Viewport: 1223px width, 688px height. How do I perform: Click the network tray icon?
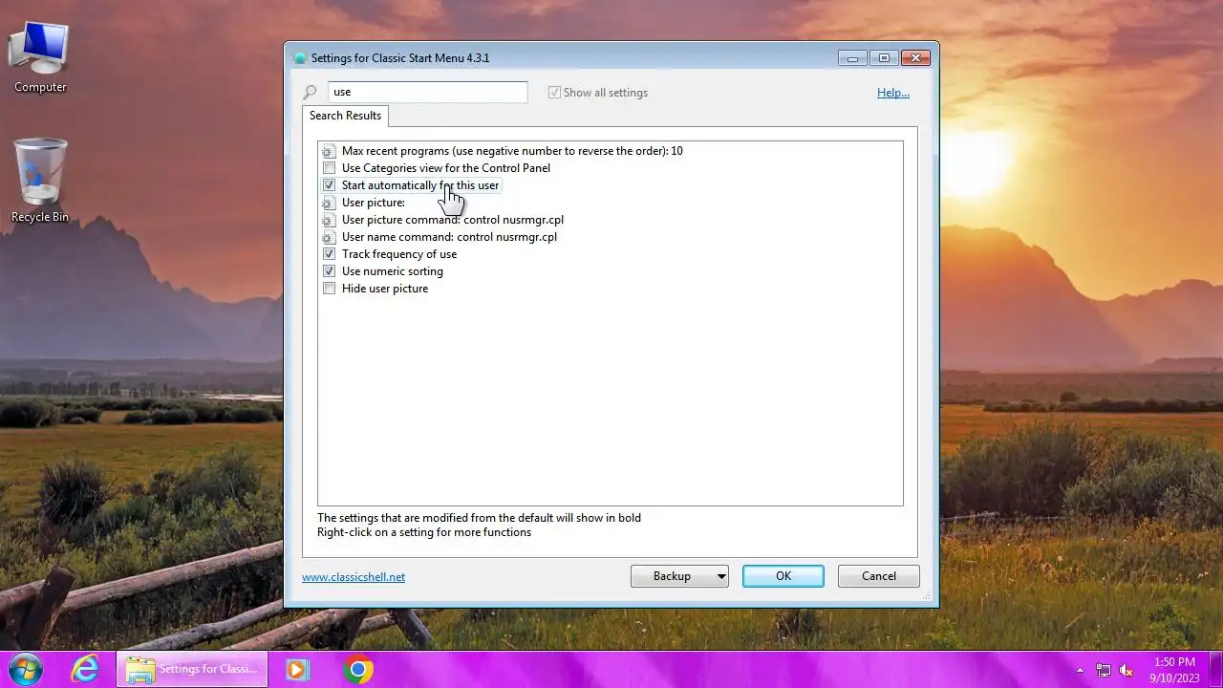[1104, 670]
